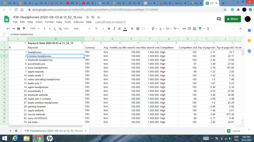Increase decimal places icon
The image size is (254, 142).
coord(60,29)
